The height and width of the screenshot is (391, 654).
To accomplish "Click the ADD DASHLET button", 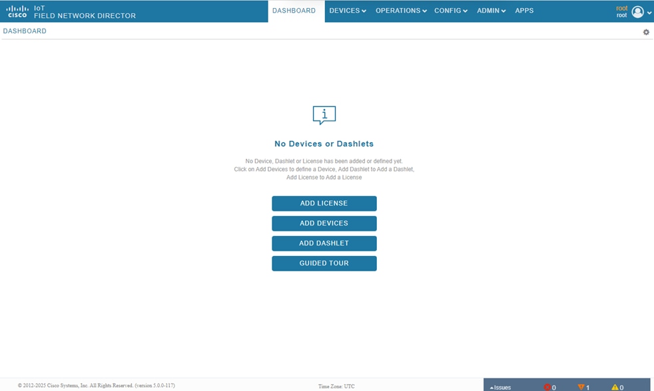I will (324, 243).
